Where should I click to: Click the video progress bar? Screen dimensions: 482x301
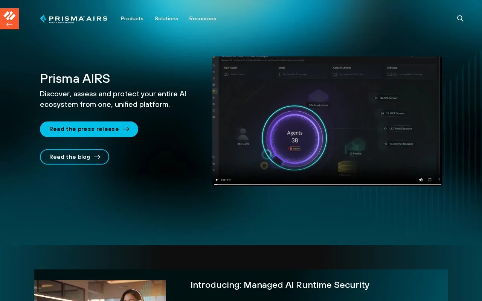[327, 184]
